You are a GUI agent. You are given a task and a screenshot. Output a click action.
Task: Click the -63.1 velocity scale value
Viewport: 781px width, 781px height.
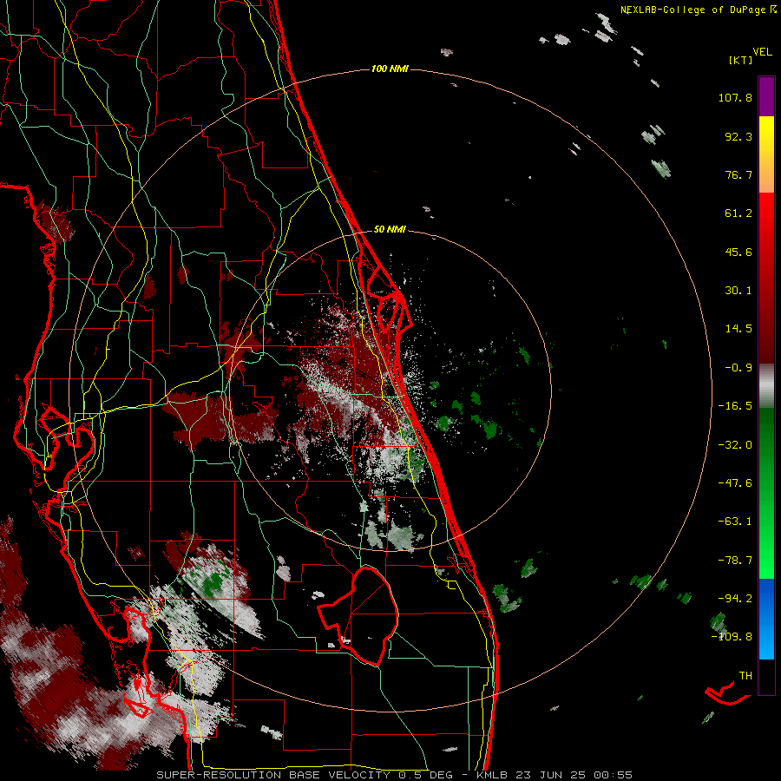pyautogui.click(x=735, y=522)
